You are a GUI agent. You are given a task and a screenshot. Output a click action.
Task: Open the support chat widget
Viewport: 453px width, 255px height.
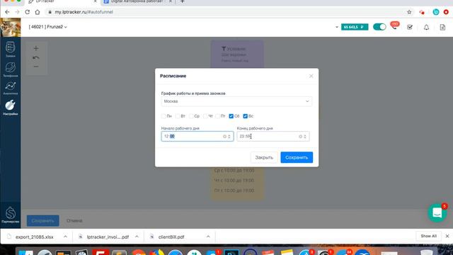coord(437,212)
